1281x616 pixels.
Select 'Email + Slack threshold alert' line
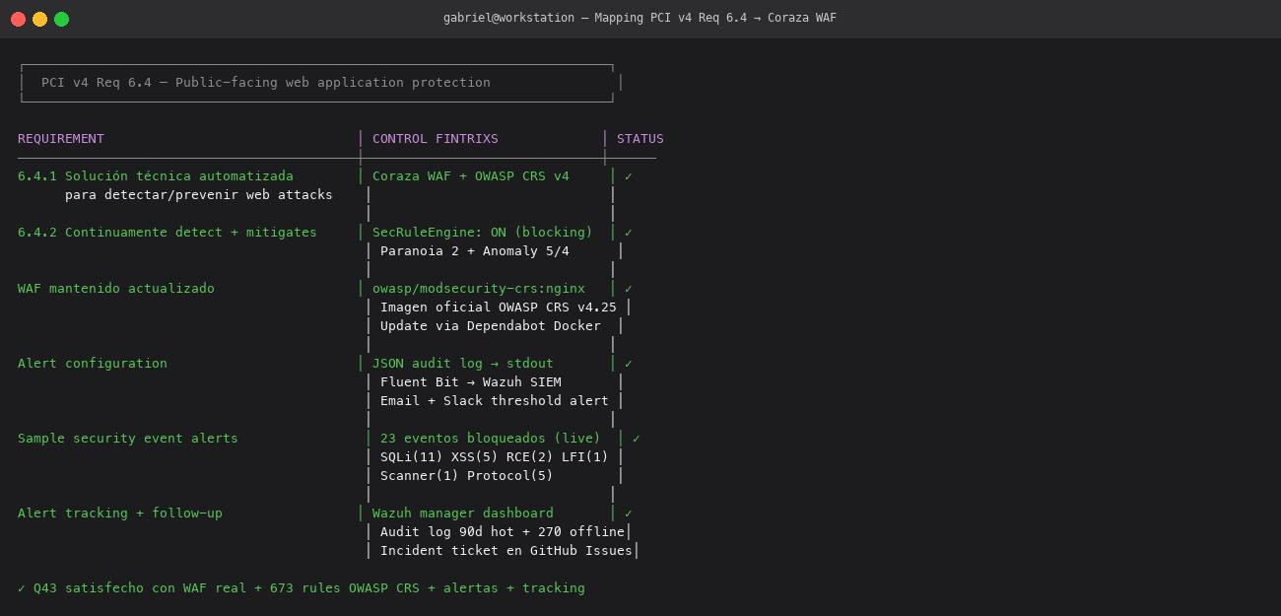(495, 401)
